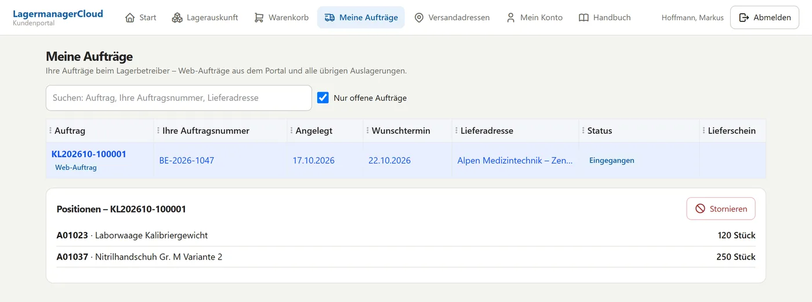The height and width of the screenshot is (302, 812).
Task: Click the grip handle of Wunschtermin column
Action: [x=368, y=130]
